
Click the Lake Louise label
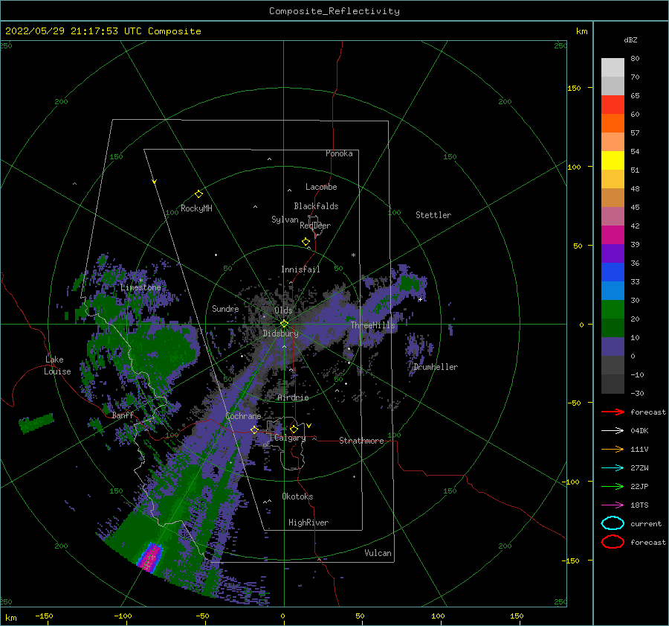57,365
